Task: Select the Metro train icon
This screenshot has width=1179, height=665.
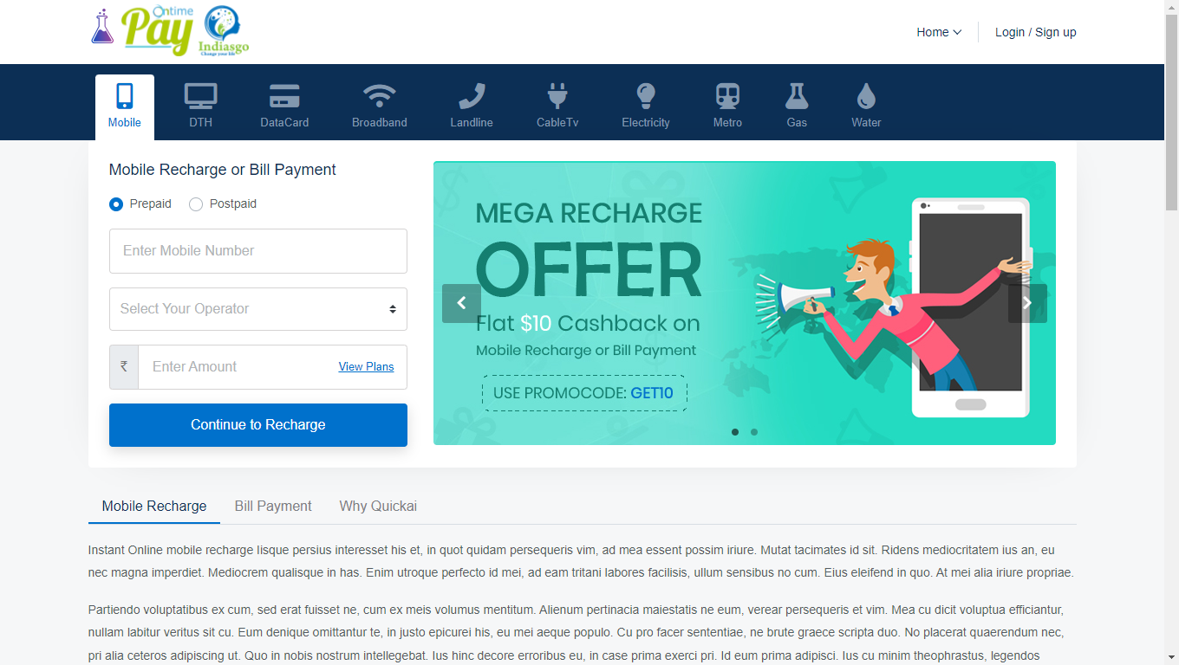Action: pyautogui.click(x=727, y=96)
